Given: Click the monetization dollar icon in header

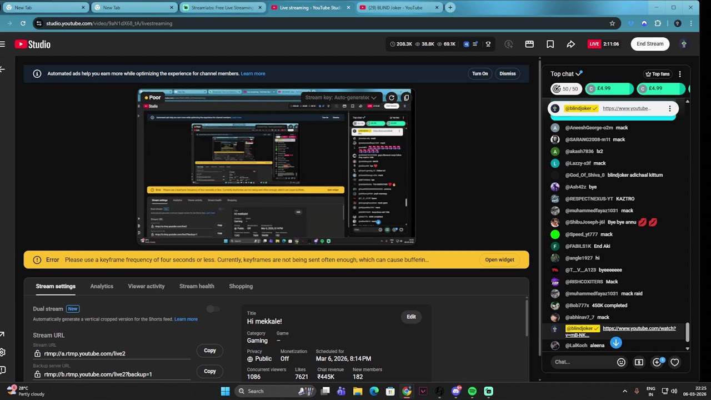Looking at the screenshot, I should (508, 44).
